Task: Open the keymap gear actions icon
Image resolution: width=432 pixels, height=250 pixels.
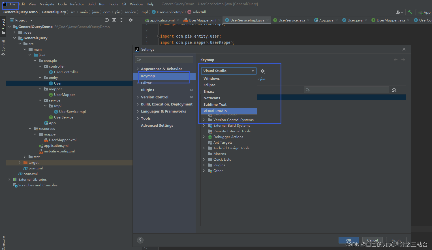Action: tap(263, 71)
